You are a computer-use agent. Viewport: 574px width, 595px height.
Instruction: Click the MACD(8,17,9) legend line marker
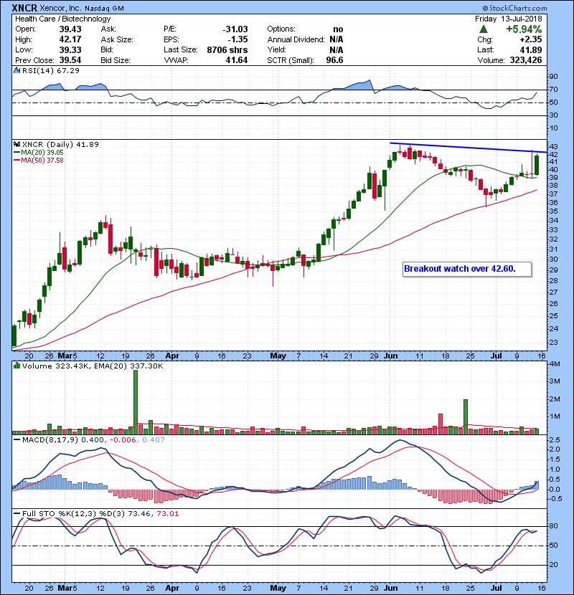(17, 440)
